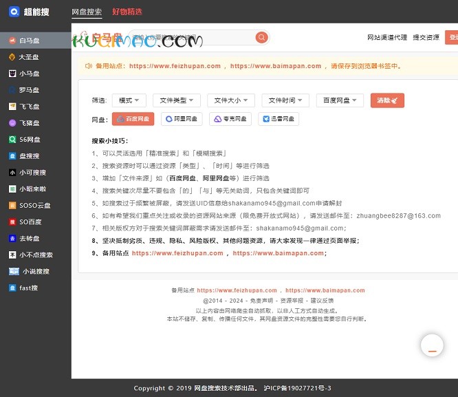Select the 迅雷网盘 disk filter
The width and height of the screenshot is (458, 397).
pyautogui.click(x=279, y=119)
